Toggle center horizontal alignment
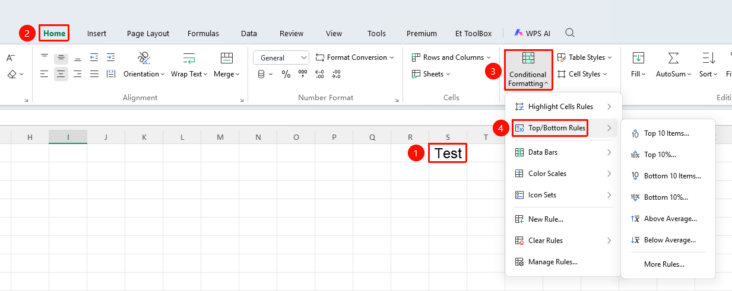The height and width of the screenshot is (291, 732). point(61,74)
